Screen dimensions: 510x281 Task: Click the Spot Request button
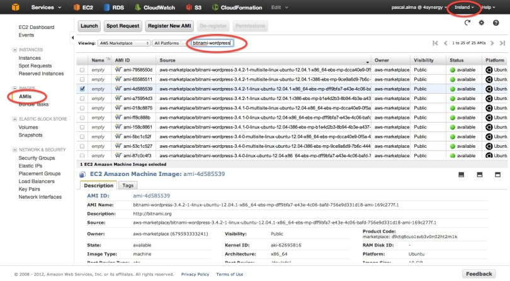click(123, 26)
